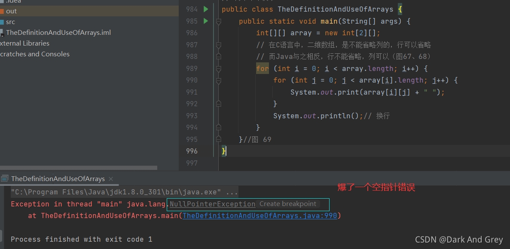Screen dimensions: 510x249
Task: Click 'array.length' on line 989
Action: (368, 68)
